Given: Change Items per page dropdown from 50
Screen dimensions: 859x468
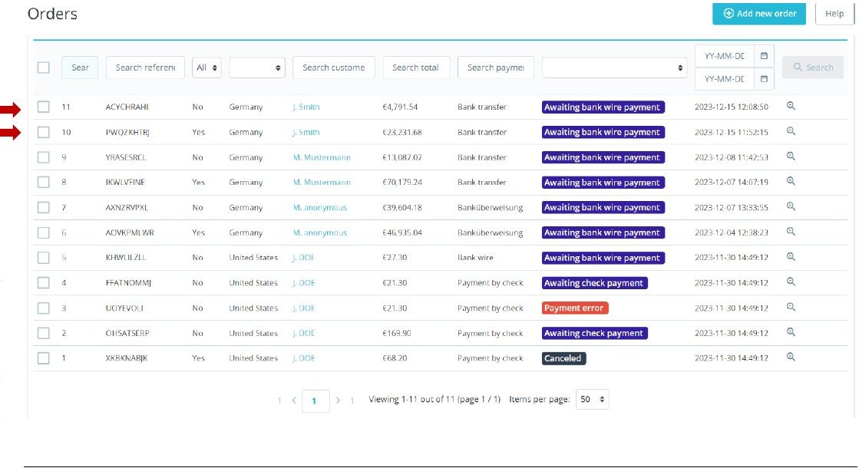Looking at the screenshot, I should (x=592, y=400).
